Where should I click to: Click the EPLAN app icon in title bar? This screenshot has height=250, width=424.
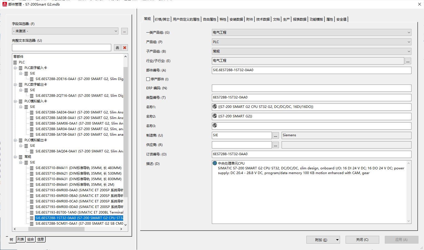pos(4,4)
